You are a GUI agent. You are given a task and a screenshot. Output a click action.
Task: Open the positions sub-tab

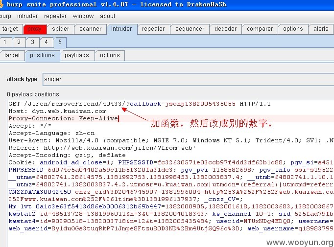pos(43,55)
